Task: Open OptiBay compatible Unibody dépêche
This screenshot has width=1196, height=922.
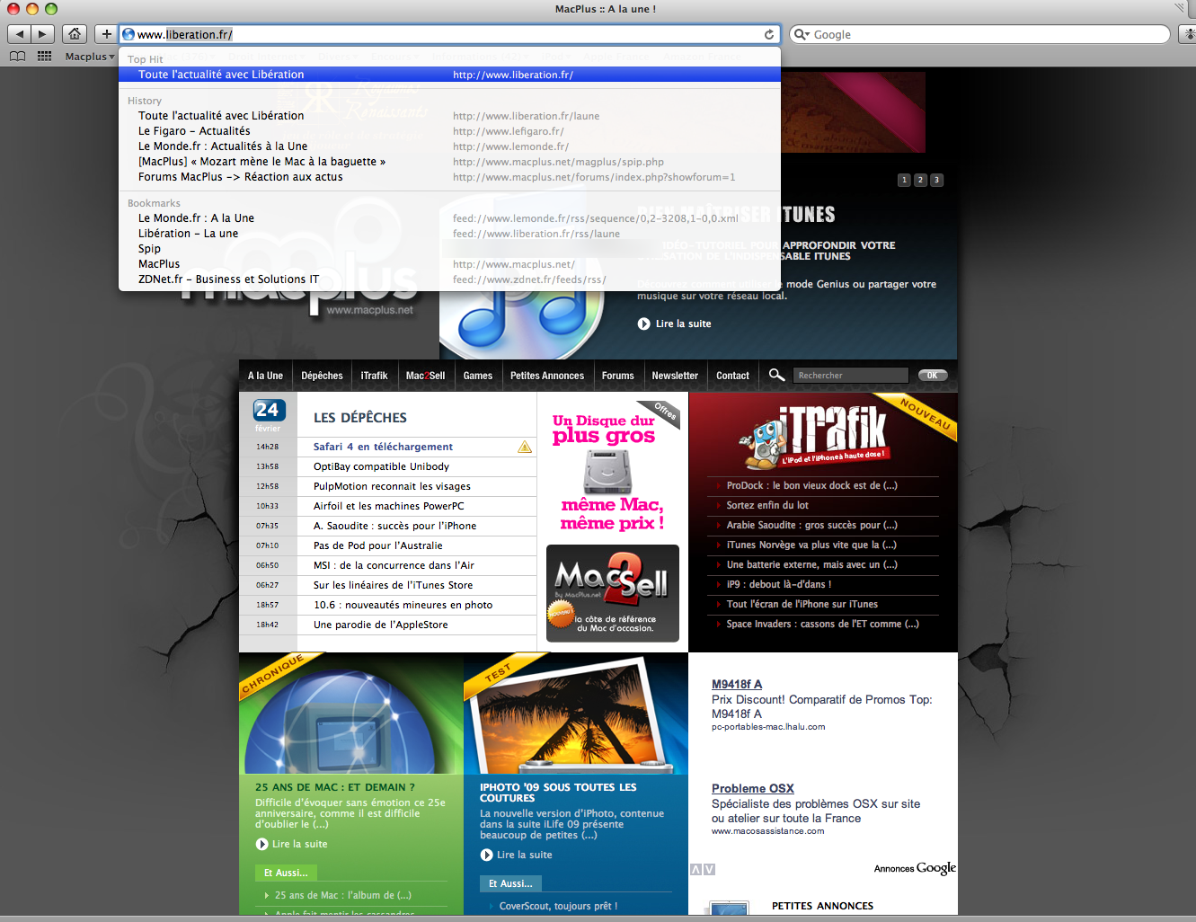Action: pyautogui.click(x=381, y=466)
